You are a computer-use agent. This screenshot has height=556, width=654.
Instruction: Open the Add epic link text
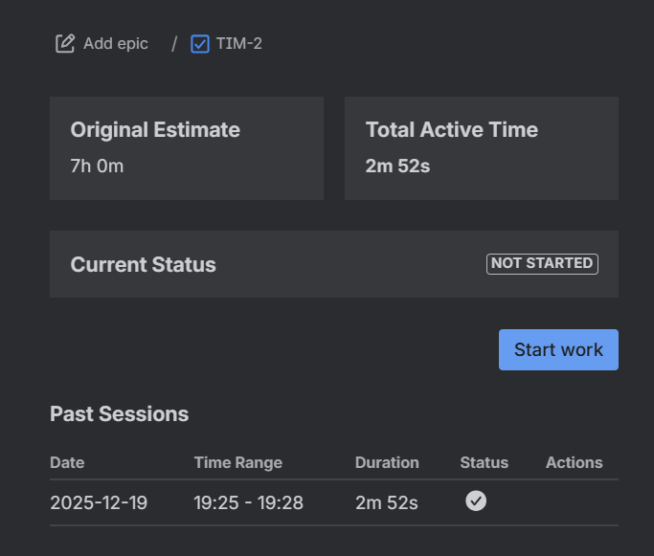(x=116, y=43)
